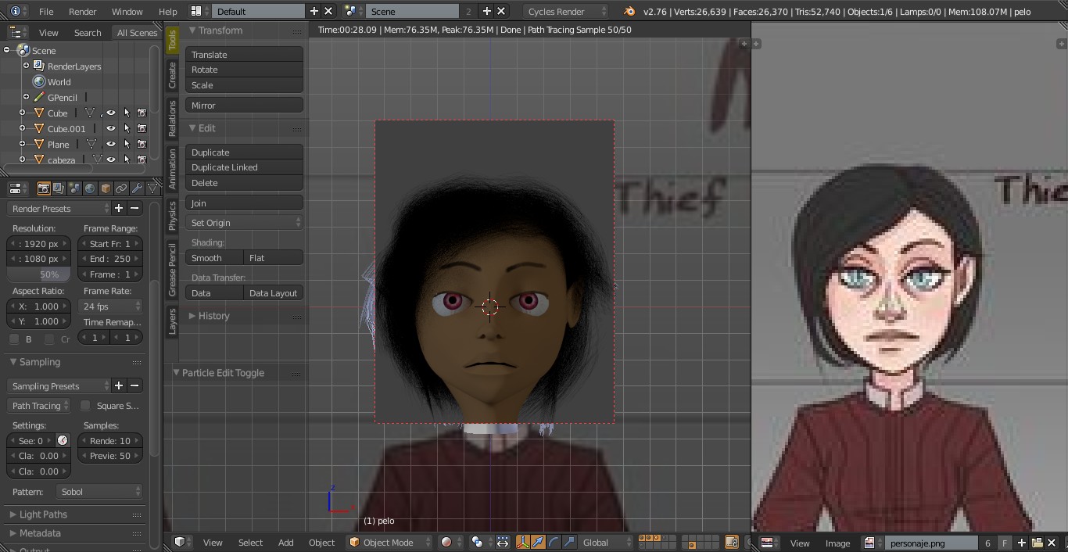Expand the Cube tree item
The height and width of the screenshot is (552, 1068).
coord(23,113)
